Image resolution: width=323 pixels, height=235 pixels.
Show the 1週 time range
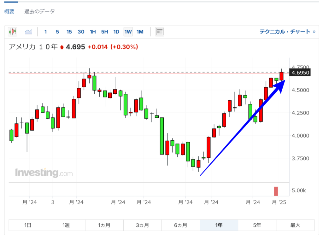pyautogui.click(x=66, y=225)
